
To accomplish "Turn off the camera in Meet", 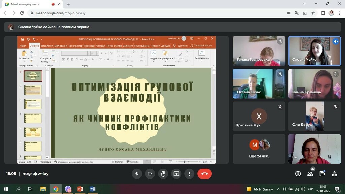I will click(x=150, y=174).
